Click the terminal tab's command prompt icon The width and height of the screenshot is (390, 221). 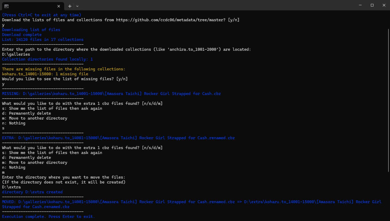tap(6, 6)
